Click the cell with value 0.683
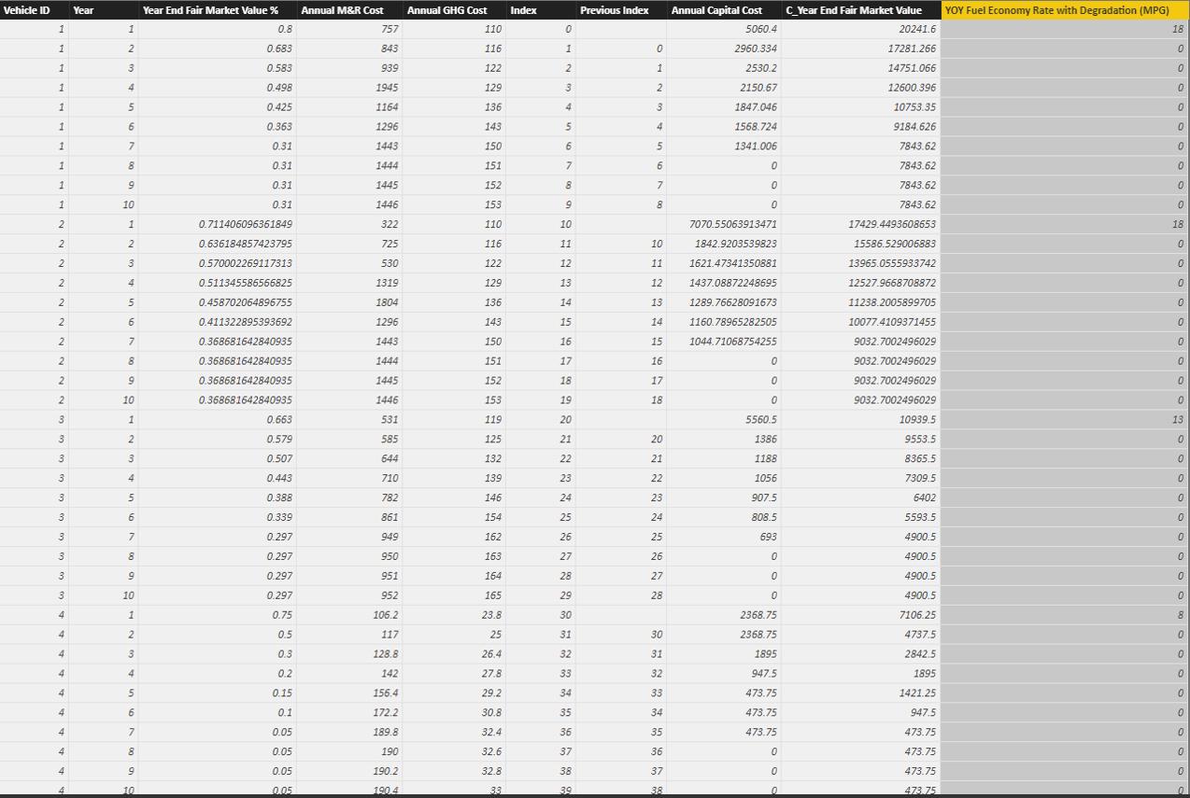The image size is (1190, 798). [x=217, y=49]
